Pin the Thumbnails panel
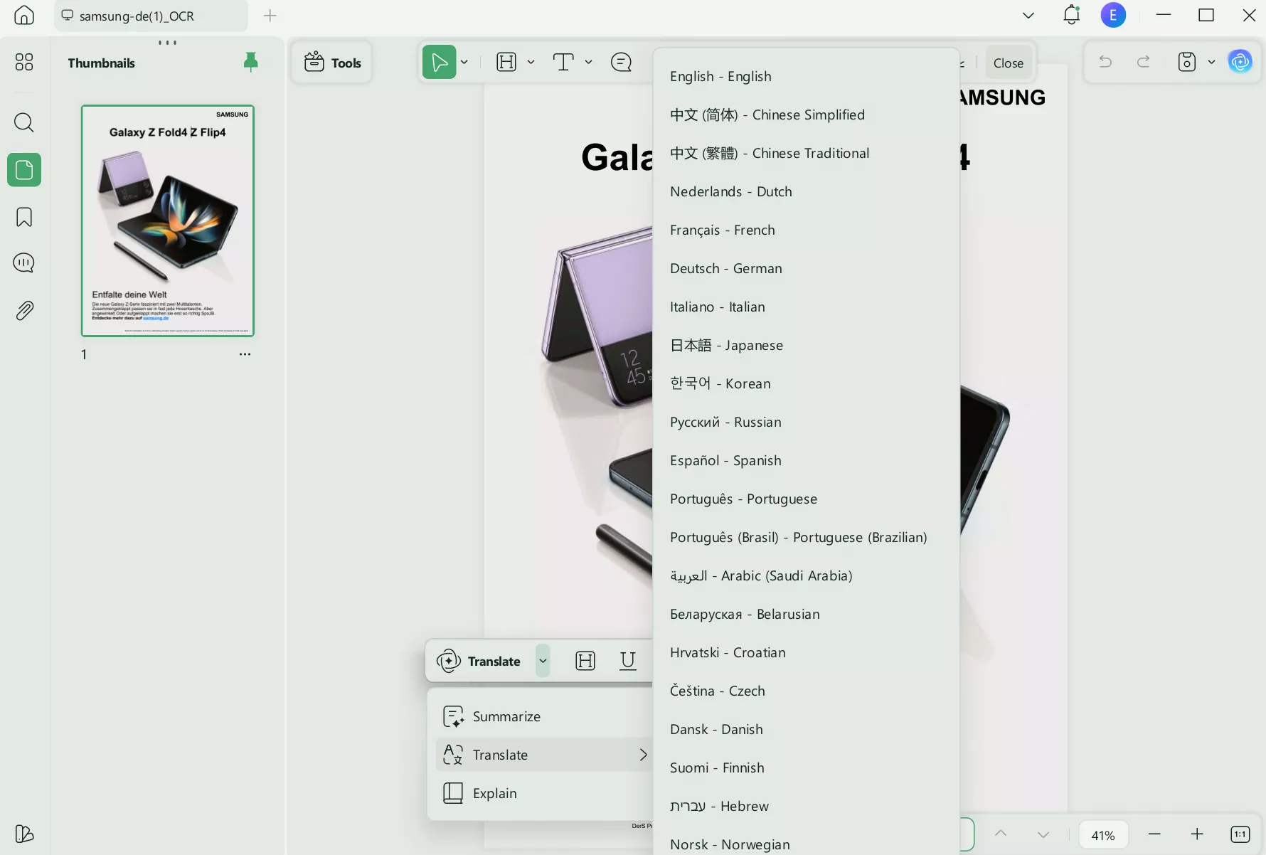 click(x=250, y=63)
